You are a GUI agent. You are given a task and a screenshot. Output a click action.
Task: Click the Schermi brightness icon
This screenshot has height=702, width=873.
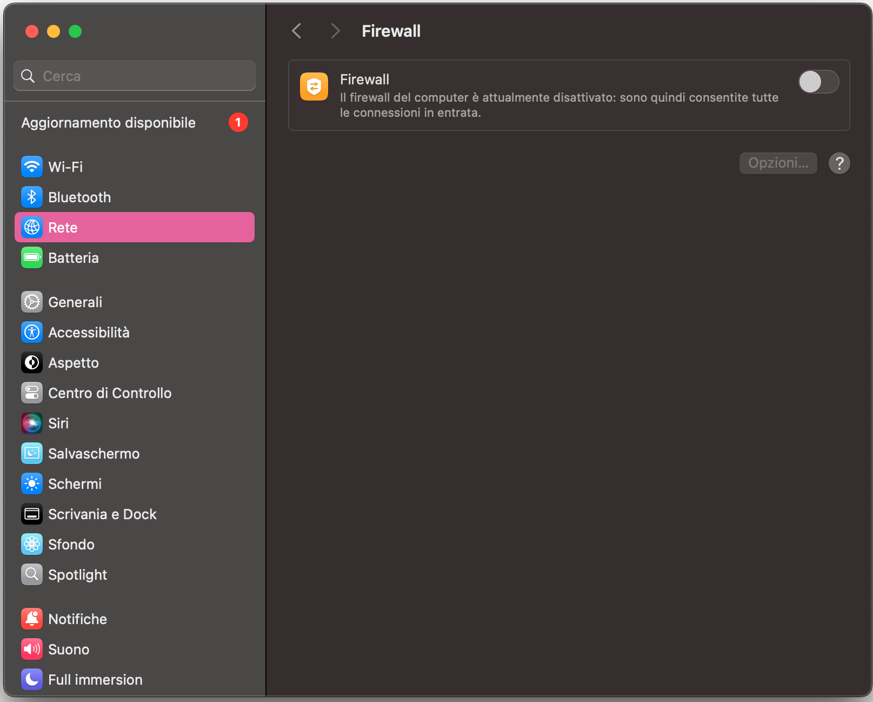click(x=32, y=484)
